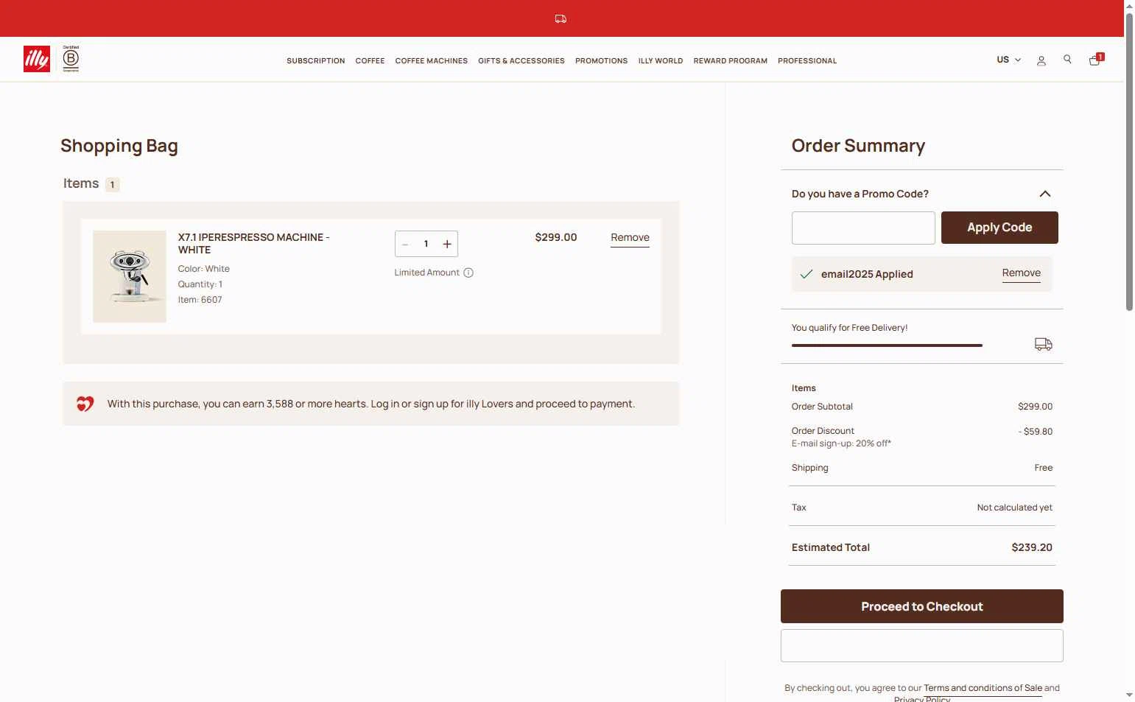Click the empty button below Proceed to Checkout

921,645
